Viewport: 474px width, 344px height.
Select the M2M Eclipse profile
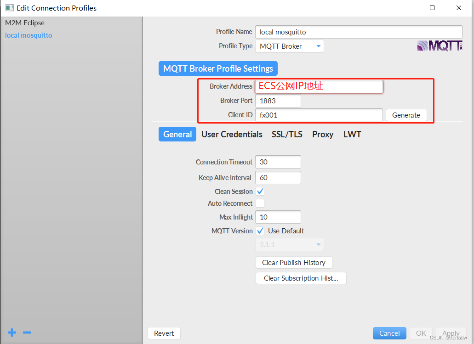tap(25, 23)
